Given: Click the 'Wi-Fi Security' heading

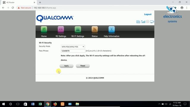Looking at the screenshot, I should point(45,43).
